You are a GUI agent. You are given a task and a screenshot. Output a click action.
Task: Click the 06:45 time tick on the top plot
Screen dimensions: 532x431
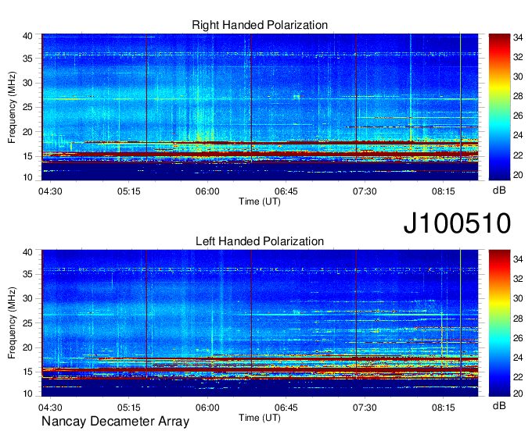pyautogui.click(x=286, y=191)
